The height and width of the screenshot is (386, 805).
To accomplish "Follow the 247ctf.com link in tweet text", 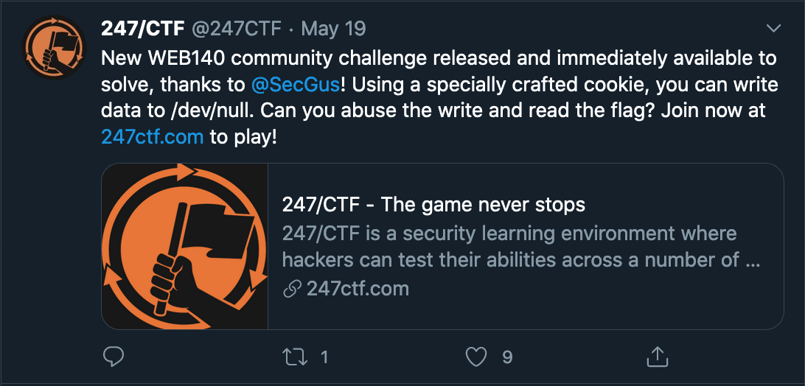I will pos(153,137).
